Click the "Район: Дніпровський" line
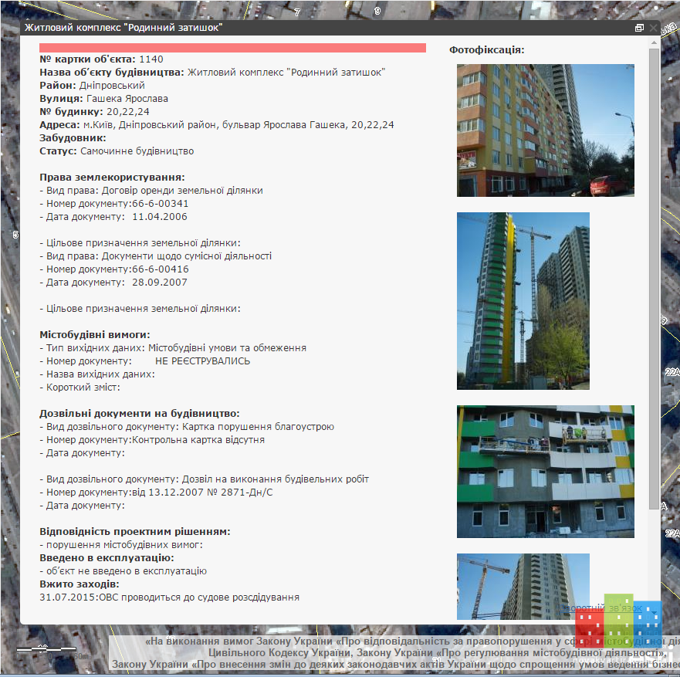The width and height of the screenshot is (680, 677). pos(93,86)
